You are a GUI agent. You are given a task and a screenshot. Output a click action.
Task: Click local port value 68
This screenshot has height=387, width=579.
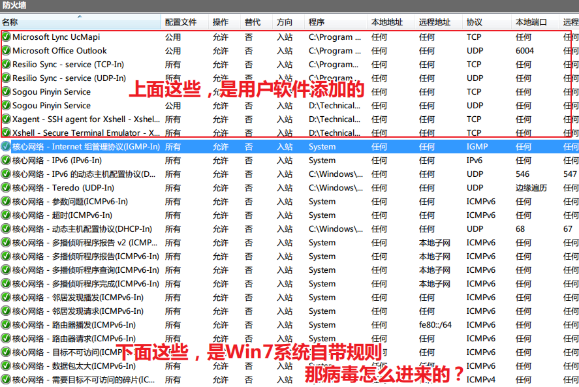coord(520,229)
